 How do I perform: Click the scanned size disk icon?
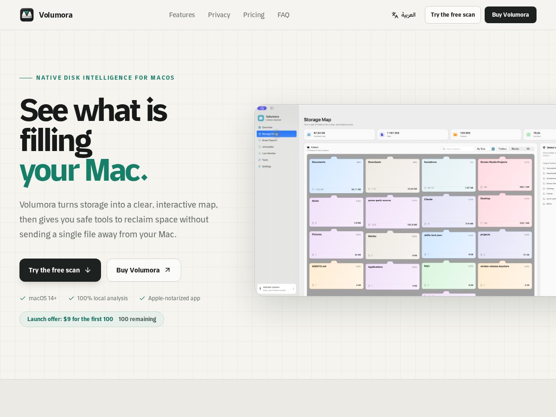tap(309, 134)
